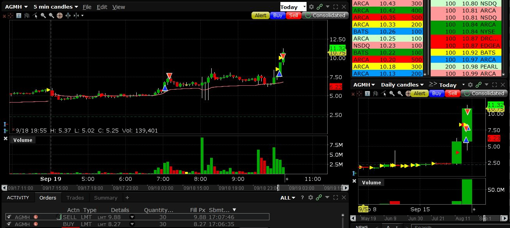Click the help question mark in Activity panel
This screenshot has height=228, width=510.
point(302,198)
